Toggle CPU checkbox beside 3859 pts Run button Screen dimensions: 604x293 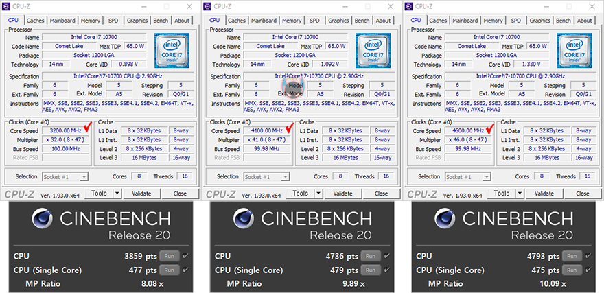point(186,256)
